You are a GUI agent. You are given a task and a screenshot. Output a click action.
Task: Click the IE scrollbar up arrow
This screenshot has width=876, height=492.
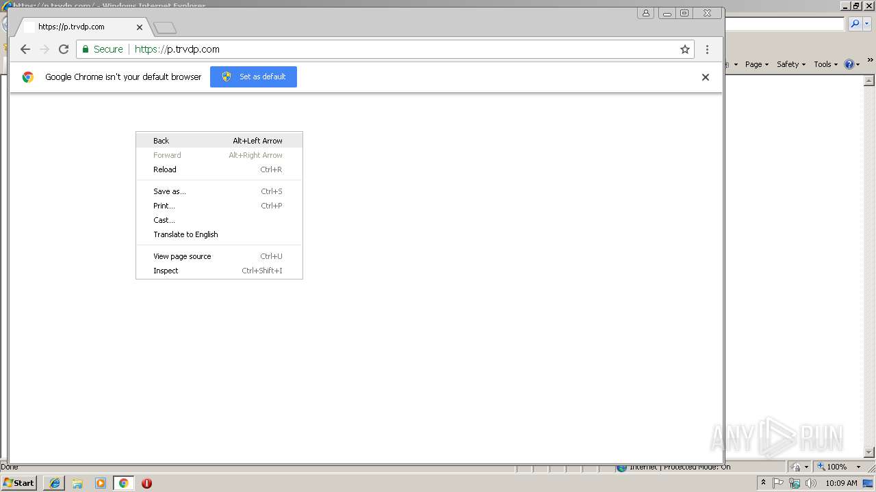click(x=870, y=81)
